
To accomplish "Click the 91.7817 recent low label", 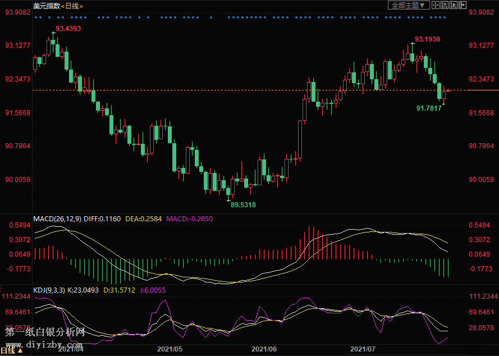I will (x=429, y=108).
